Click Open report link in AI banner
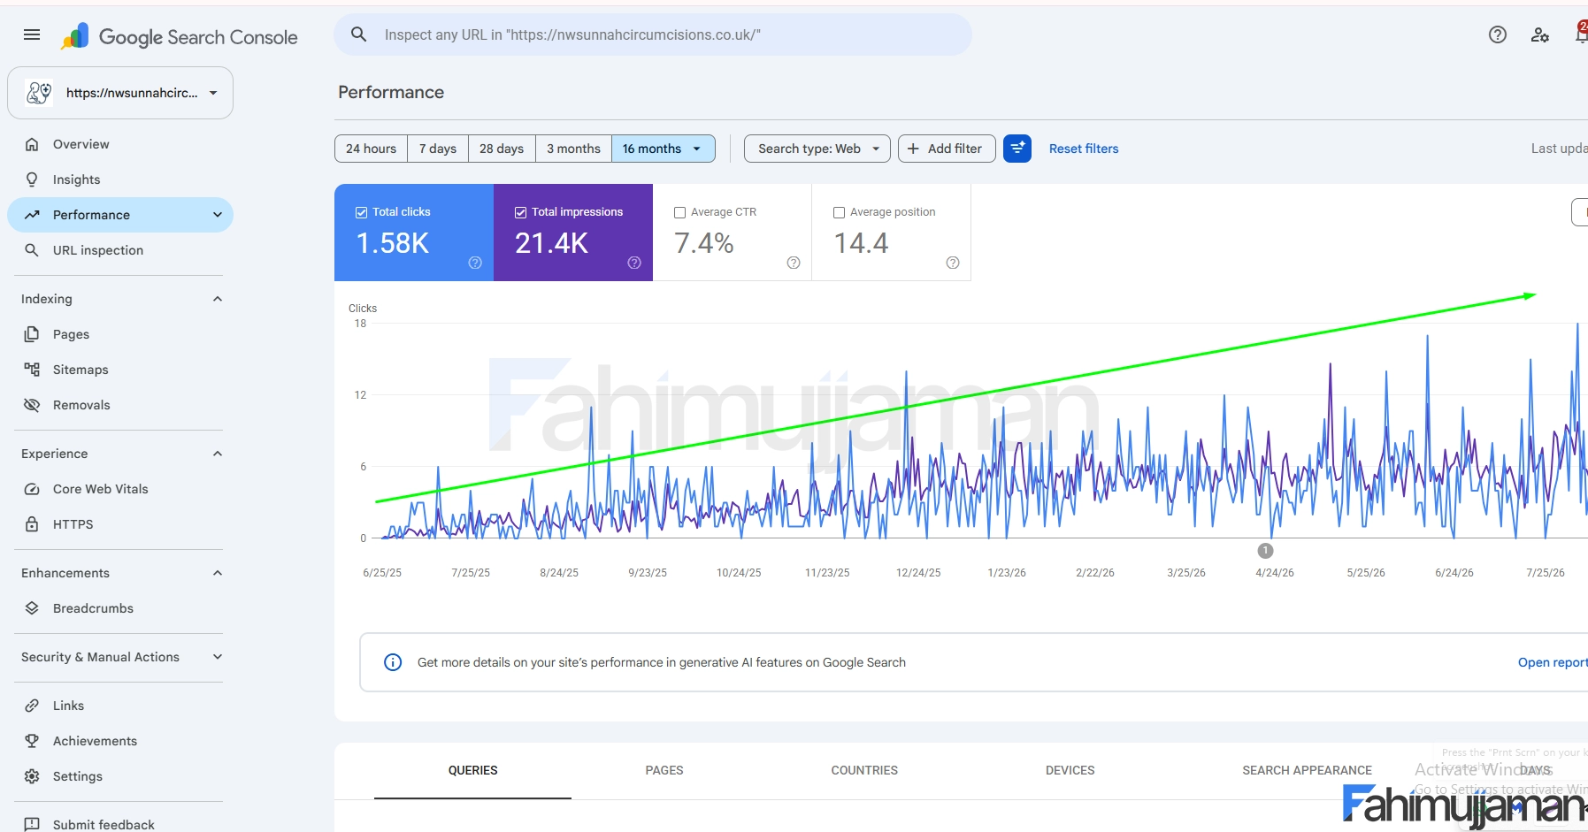This screenshot has height=832, width=1588. point(1553,662)
